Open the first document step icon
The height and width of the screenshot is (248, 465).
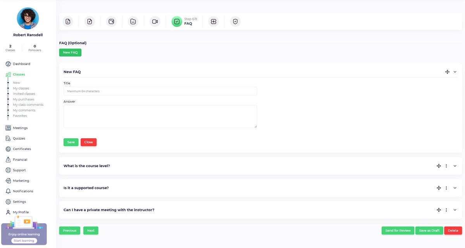(x=68, y=22)
